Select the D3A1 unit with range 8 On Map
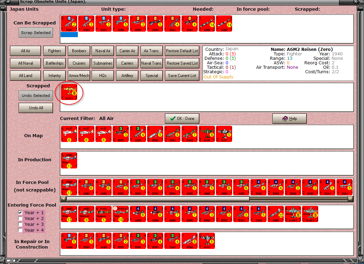Screen dimensions: 364x264 point(172,134)
